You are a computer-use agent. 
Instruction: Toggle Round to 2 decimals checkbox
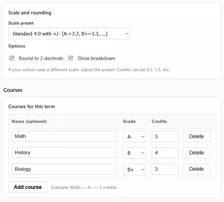12,58
